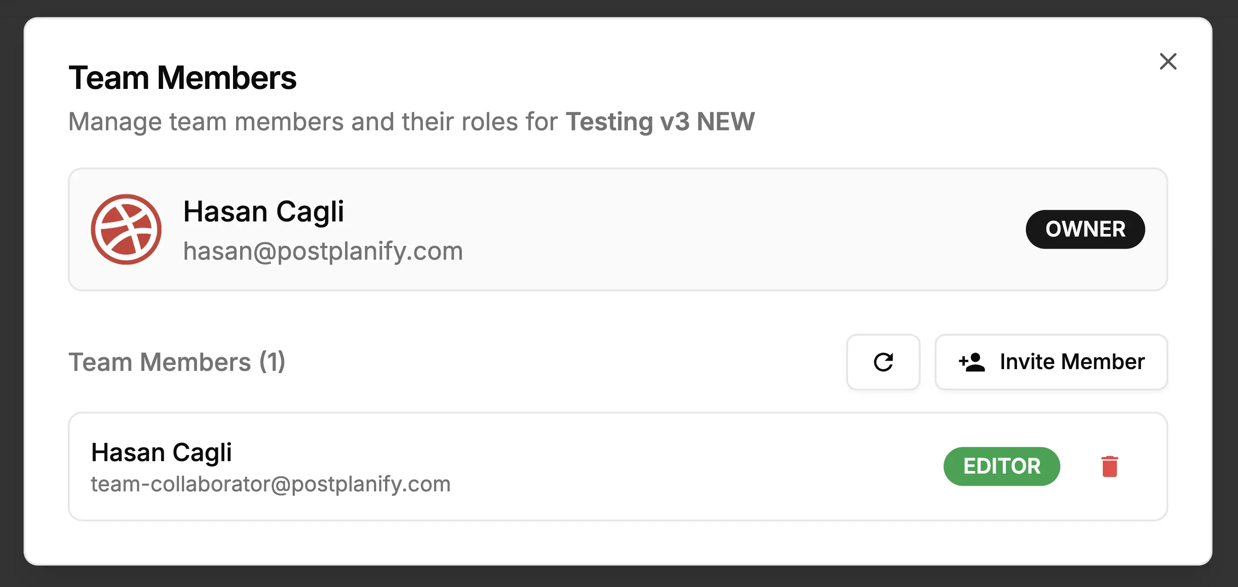Click the black OWNER role badge
The height and width of the screenshot is (587, 1238).
pos(1085,229)
